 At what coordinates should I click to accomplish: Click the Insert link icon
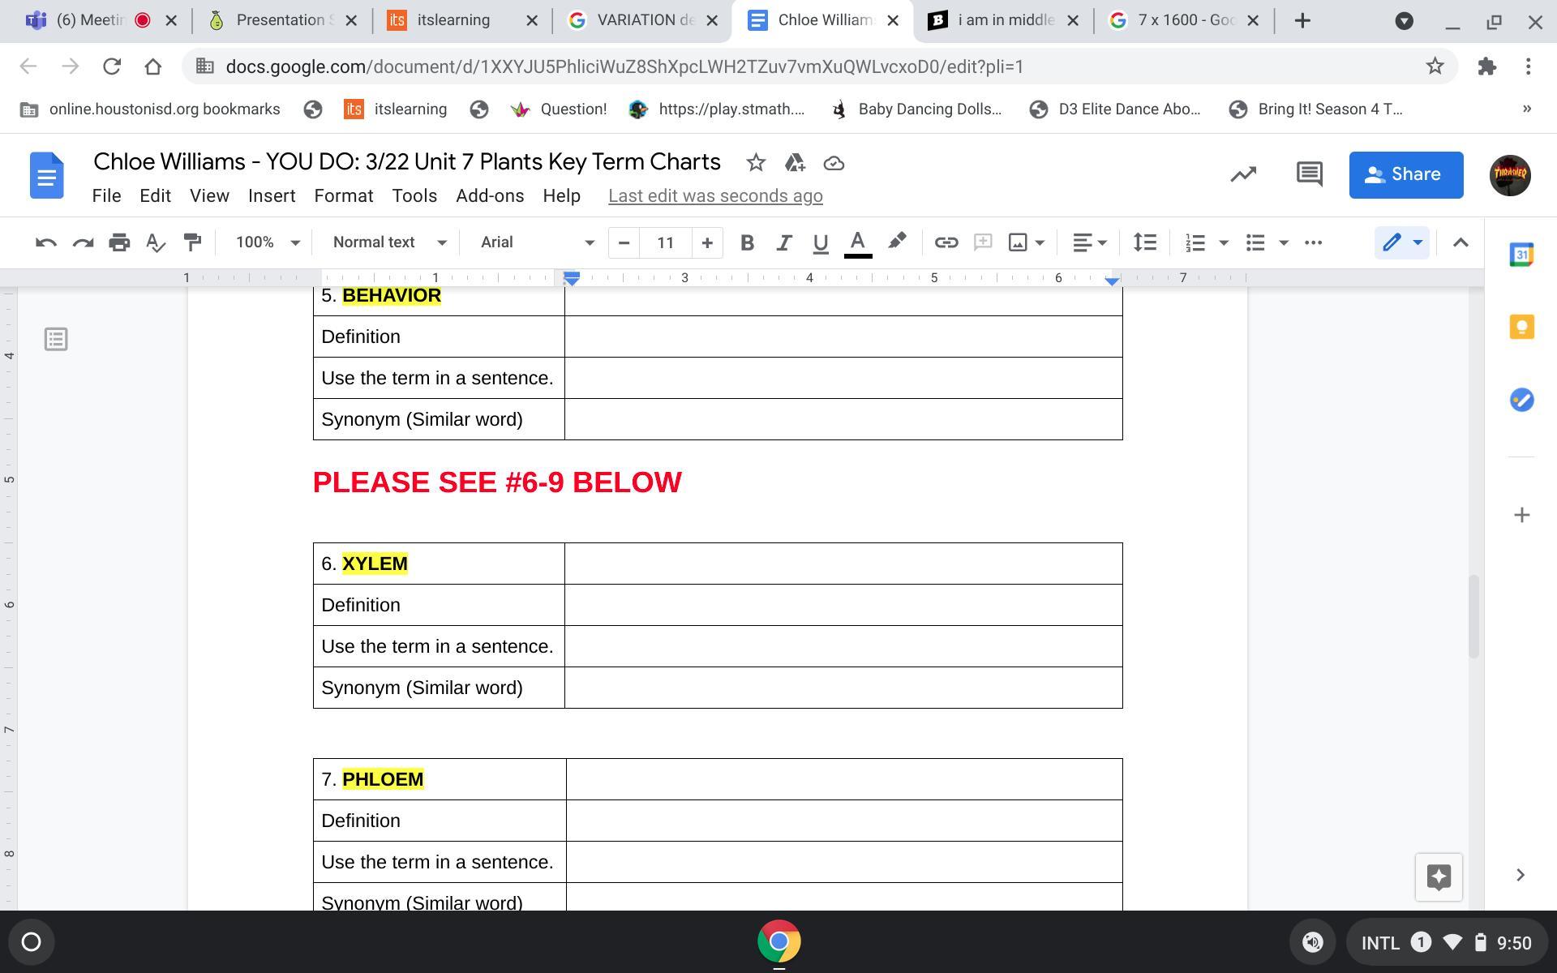click(x=946, y=242)
